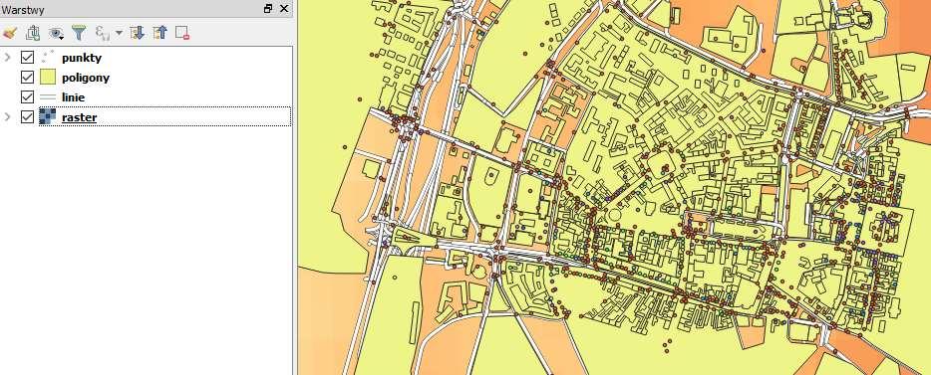Viewport: 931px width, 375px height.
Task: Click the Collapse all layers icon
Action: click(159, 33)
